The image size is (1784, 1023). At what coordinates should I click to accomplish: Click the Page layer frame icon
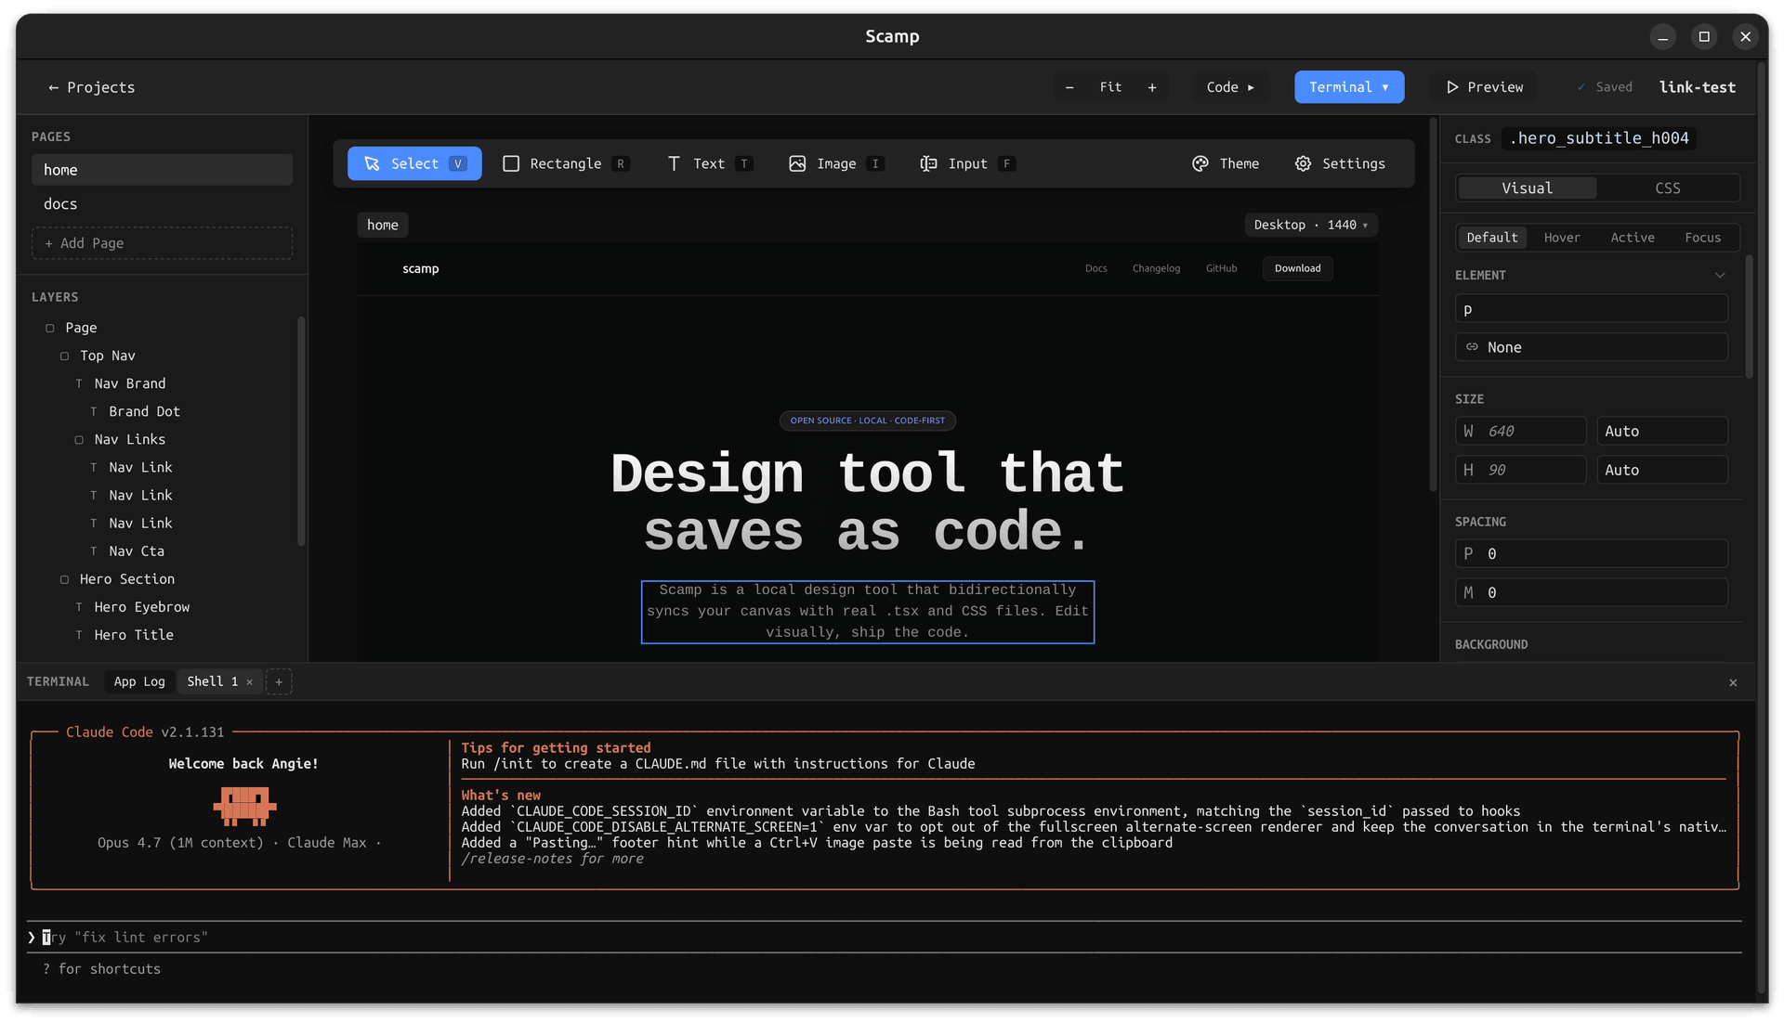(50, 328)
